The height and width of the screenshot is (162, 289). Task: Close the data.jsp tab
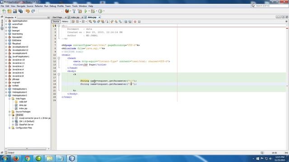point(99,17)
